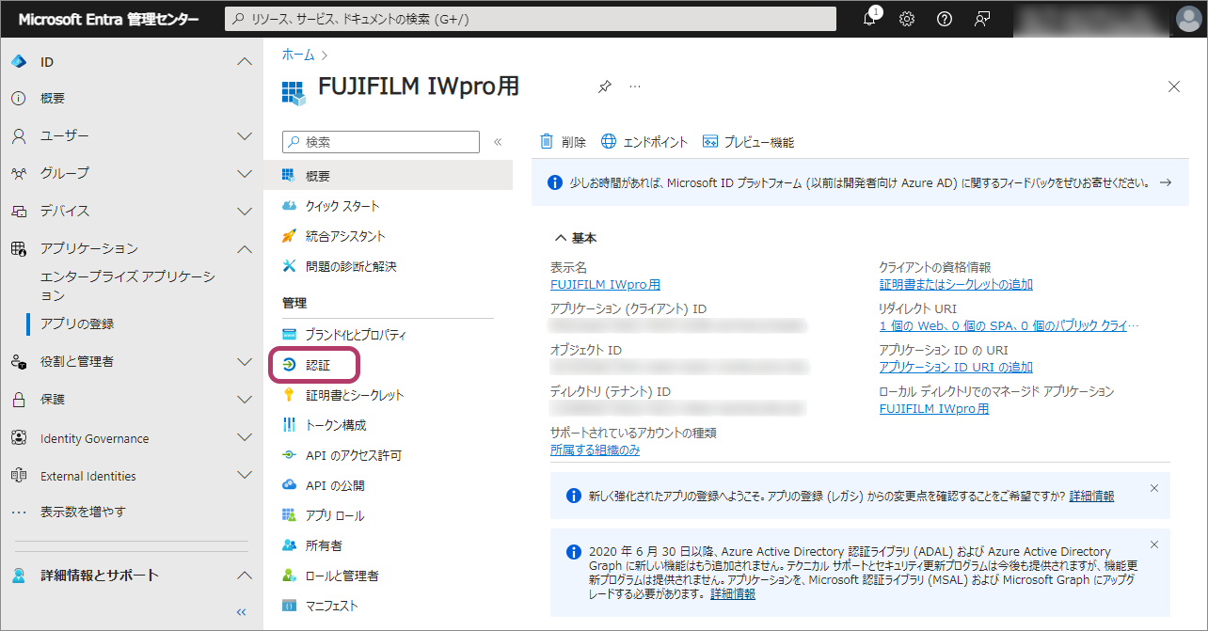Focus the top resource search box

coord(531,19)
